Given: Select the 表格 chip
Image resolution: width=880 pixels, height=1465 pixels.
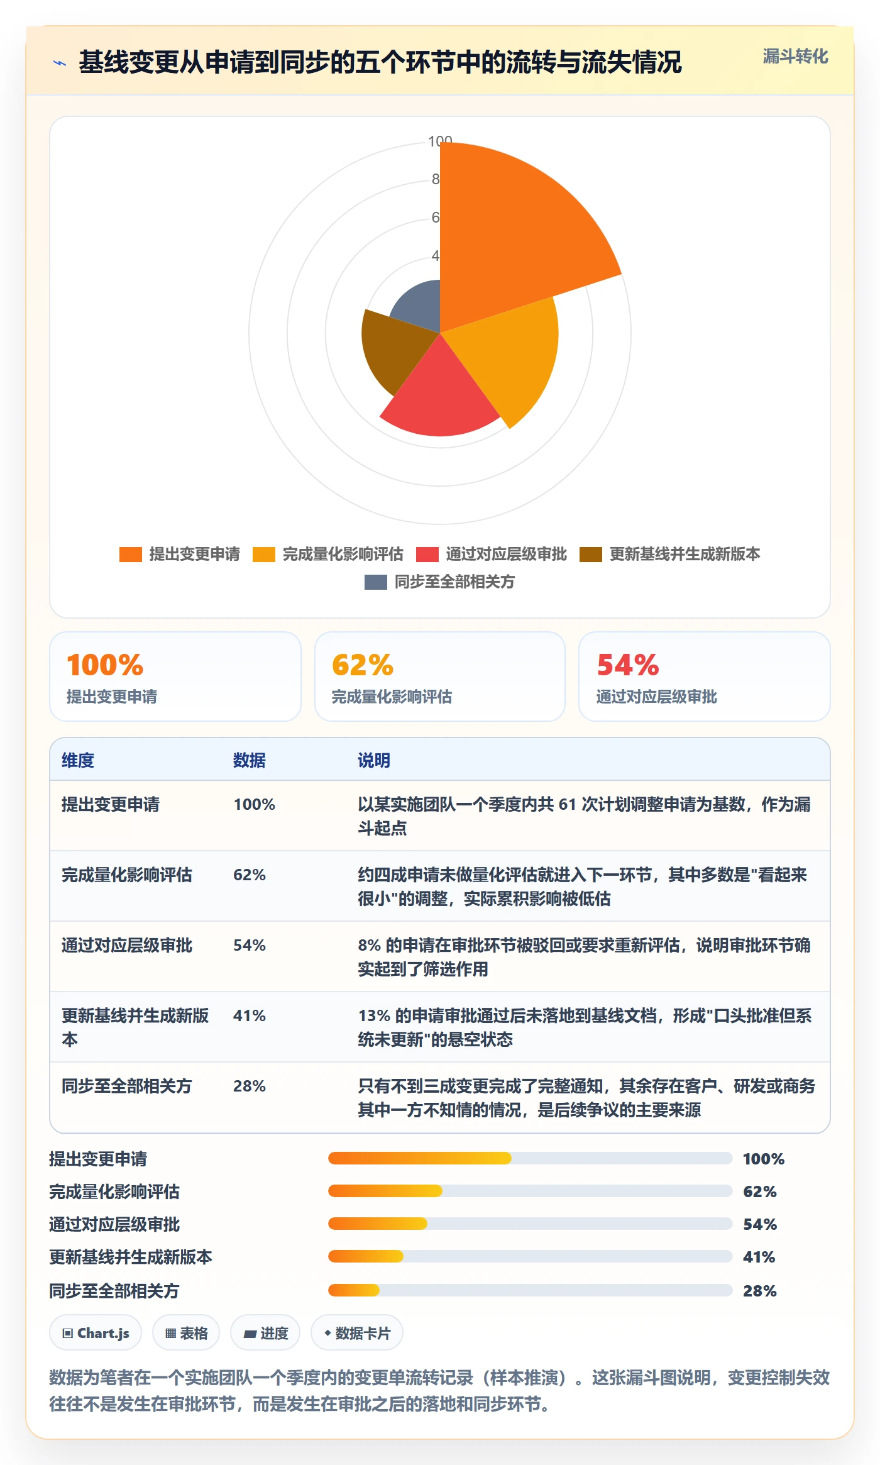Looking at the screenshot, I should pyautogui.click(x=186, y=1333).
